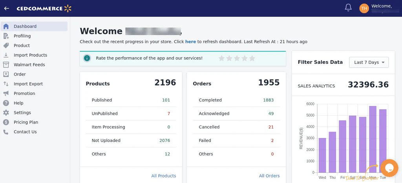The image size is (402, 183).
Task: Click the Product tag icon
Action: 6,45
